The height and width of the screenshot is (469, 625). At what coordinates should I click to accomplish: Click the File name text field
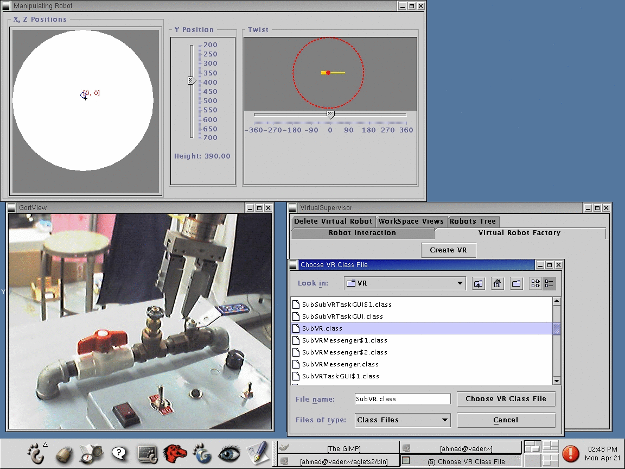pyautogui.click(x=403, y=399)
